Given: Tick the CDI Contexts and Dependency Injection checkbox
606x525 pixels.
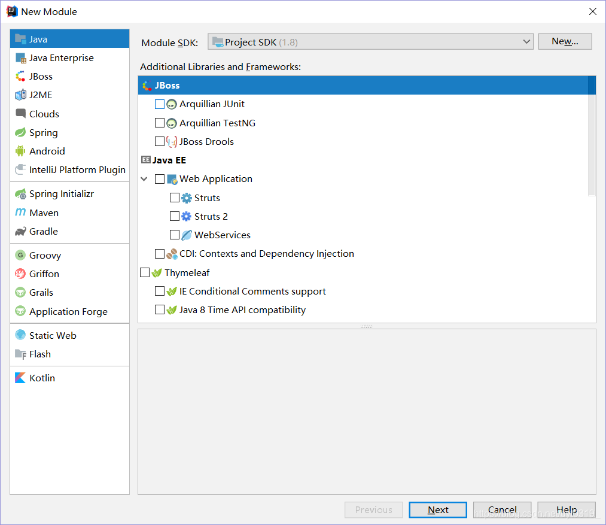Looking at the screenshot, I should [x=160, y=253].
